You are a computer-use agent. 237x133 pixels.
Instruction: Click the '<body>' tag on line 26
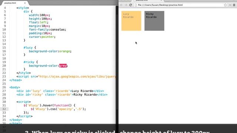click(15, 88)
